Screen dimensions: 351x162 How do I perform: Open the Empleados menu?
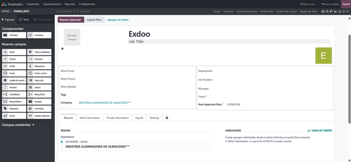(33, 4)
